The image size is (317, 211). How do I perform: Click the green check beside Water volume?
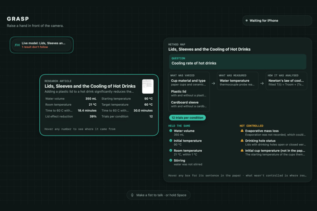pos(171,130)
